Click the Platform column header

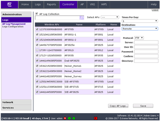(101, 25)
